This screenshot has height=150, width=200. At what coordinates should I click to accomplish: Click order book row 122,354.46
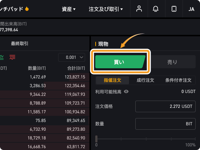click(x=45, y=86)
